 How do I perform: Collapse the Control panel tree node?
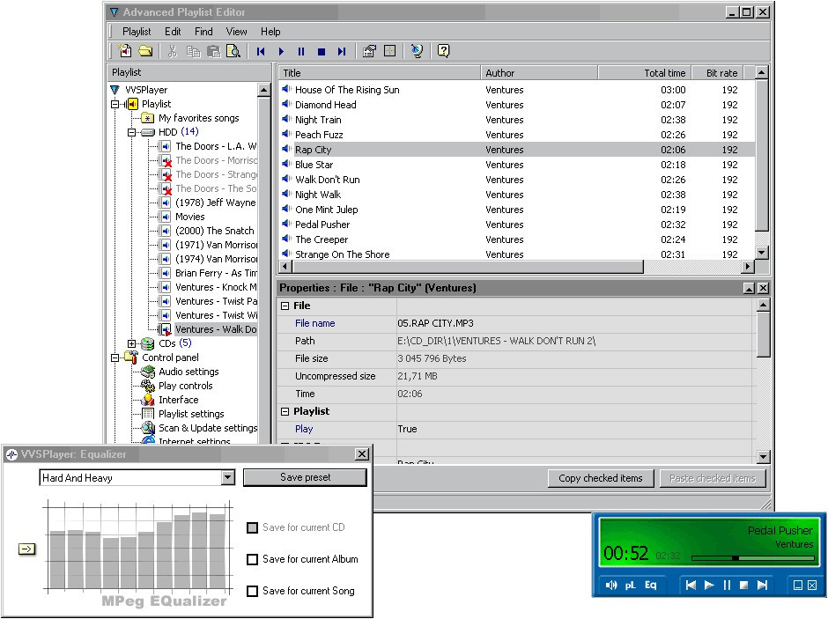point(115,357)
